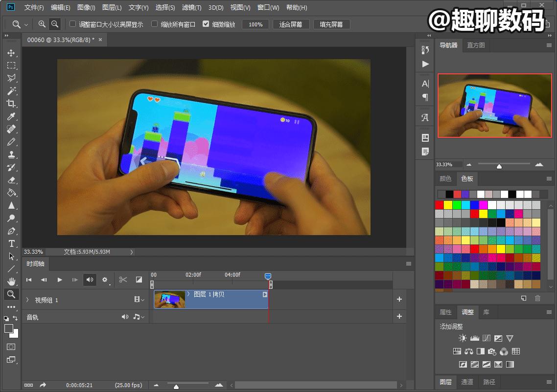Play the timeline video
This screenshot has width=557, height=392.
60,280
